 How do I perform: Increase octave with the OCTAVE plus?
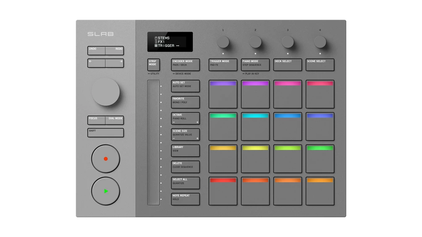tap(197, 122)
